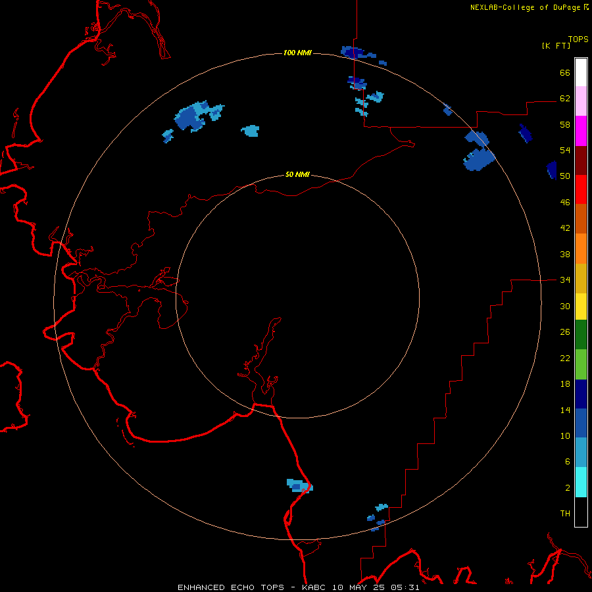Click the 50 NMI range ring label
This screenshot has height=592, width=592.
[x=297, y=174]
